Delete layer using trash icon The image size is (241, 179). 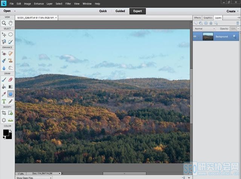[x=238, y=23]
